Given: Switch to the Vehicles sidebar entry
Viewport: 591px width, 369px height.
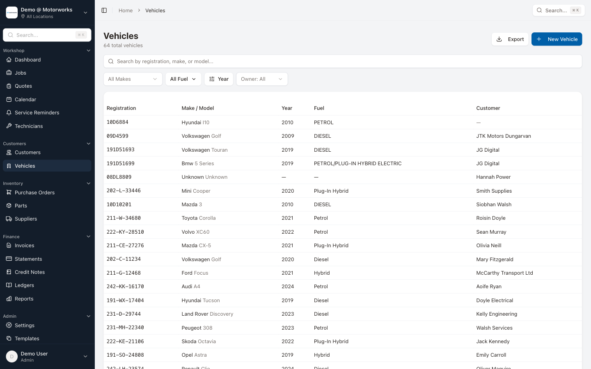Looking at the screenshot, I should pyautogui.click(x=25, y=166).
